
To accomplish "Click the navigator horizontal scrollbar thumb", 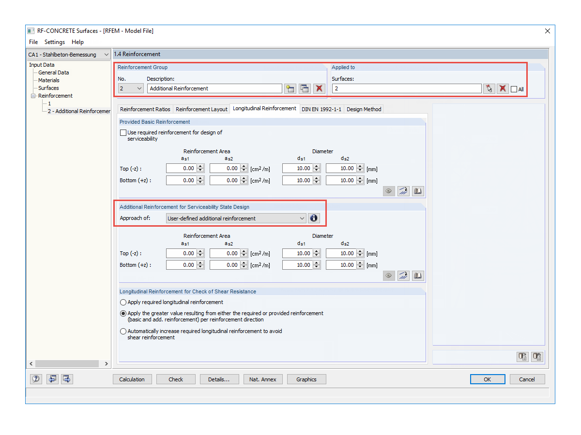I will (67, 363).
